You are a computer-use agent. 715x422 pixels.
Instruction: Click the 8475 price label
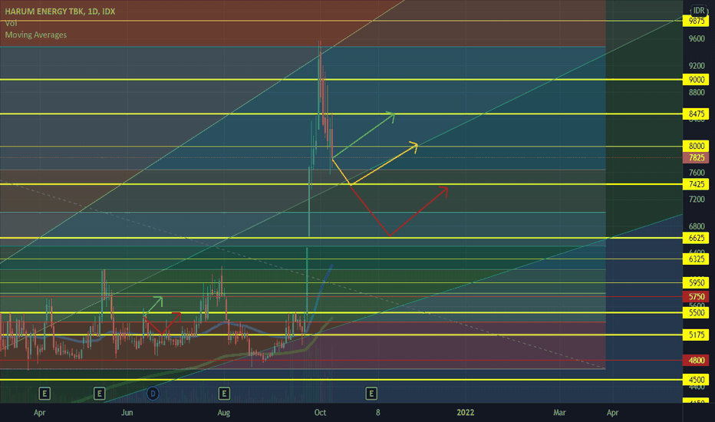tap(696, 114)
